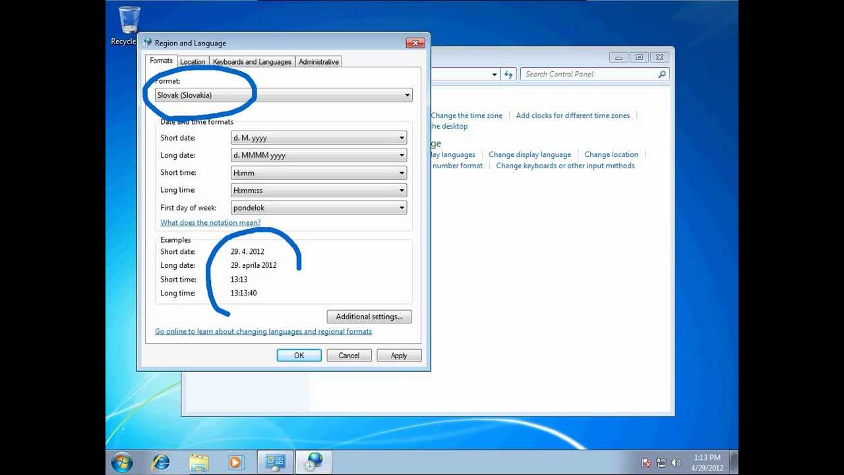
Task: Click the Control Panel search magnifier icon
Action: (x=662, y=75)
